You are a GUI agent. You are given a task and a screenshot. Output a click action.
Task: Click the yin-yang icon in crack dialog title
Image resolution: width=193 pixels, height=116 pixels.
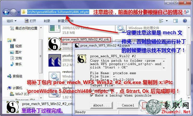pos(77,46)
